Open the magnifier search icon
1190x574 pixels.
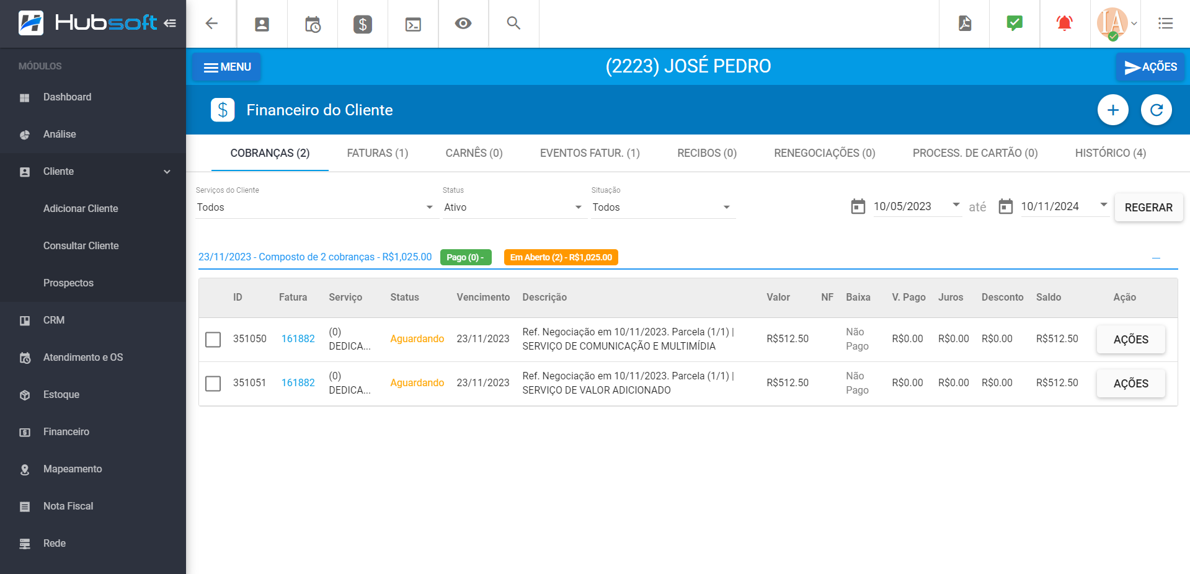tap(513, 24)
